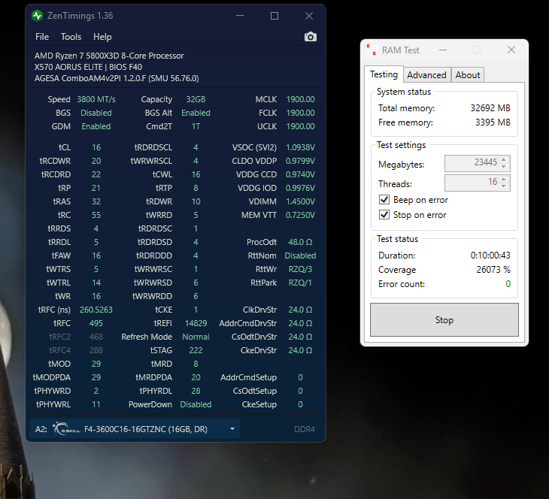Image resolution: width=549 pixels, height=499 pixels.
Task: Click the tWTRL value 14
Action: click(x=96, y=283)
